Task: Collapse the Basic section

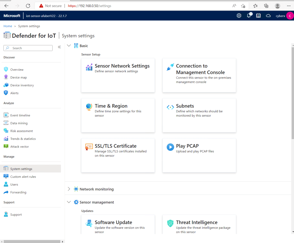Action: click(x=69, y=46)
